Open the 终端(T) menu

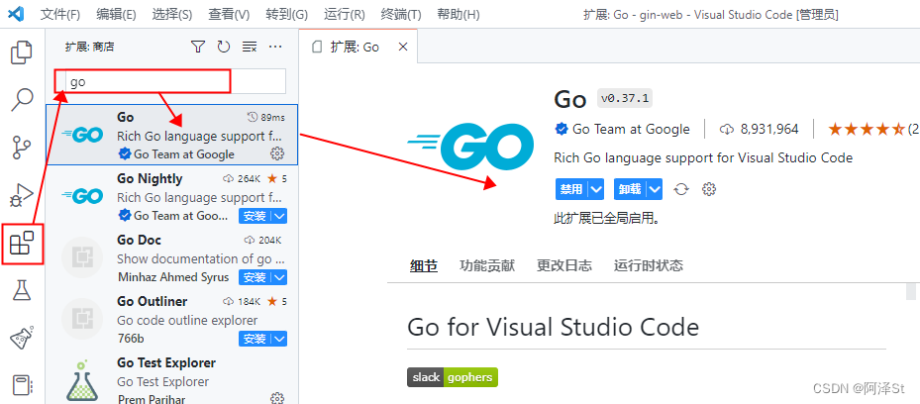(401, 15)
